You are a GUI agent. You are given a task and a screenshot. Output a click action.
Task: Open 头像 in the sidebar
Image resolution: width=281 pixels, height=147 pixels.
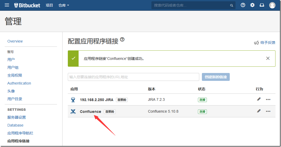tap(11, 91)
